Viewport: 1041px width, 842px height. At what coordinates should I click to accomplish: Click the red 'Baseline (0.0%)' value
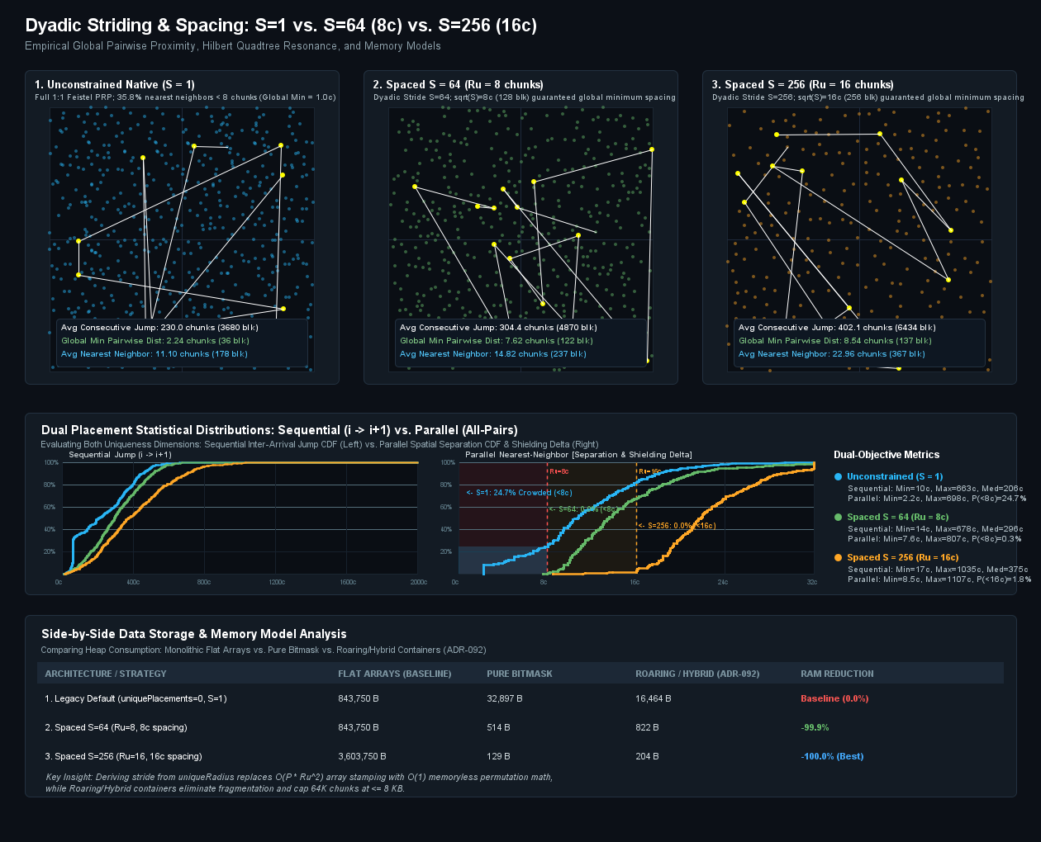click(x=834, y=698)
